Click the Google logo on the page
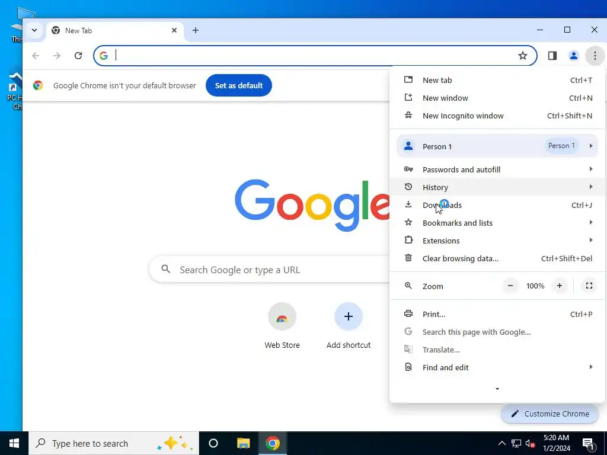 coord(312,205)
